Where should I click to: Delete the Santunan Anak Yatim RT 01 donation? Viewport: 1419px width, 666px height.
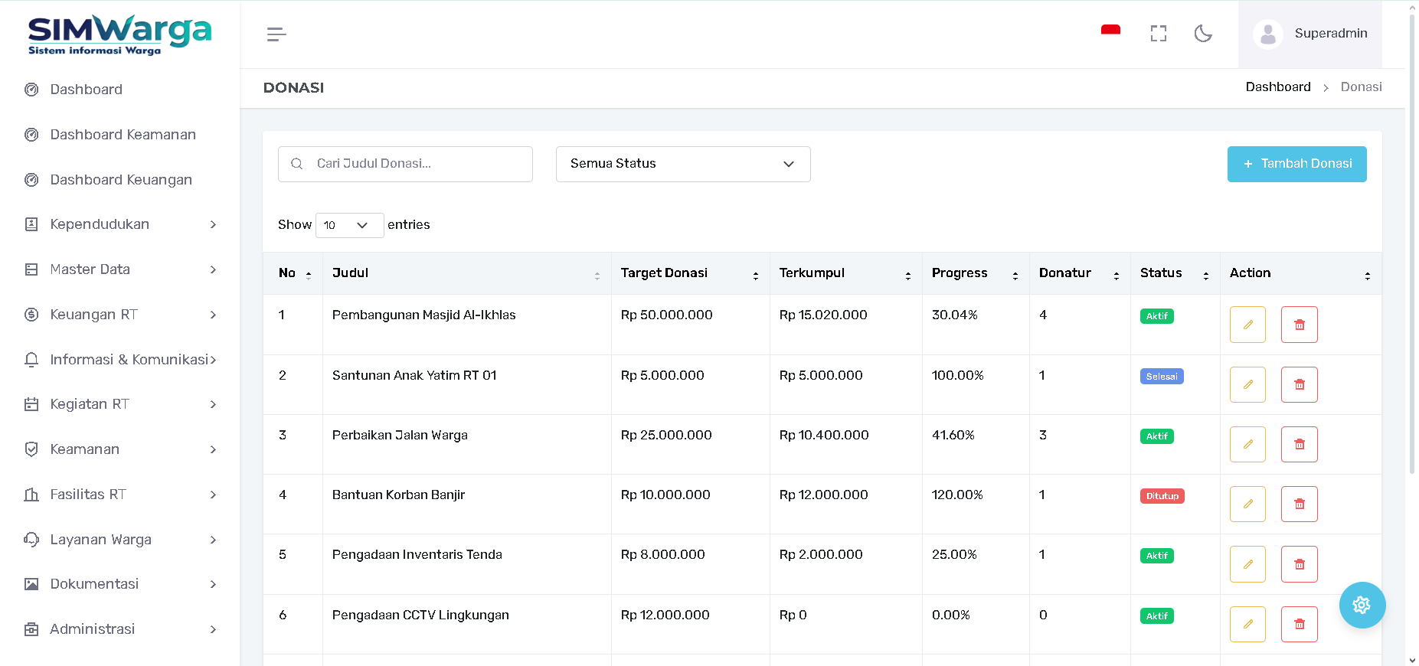pyautogui.click(x=1299, y=384)
